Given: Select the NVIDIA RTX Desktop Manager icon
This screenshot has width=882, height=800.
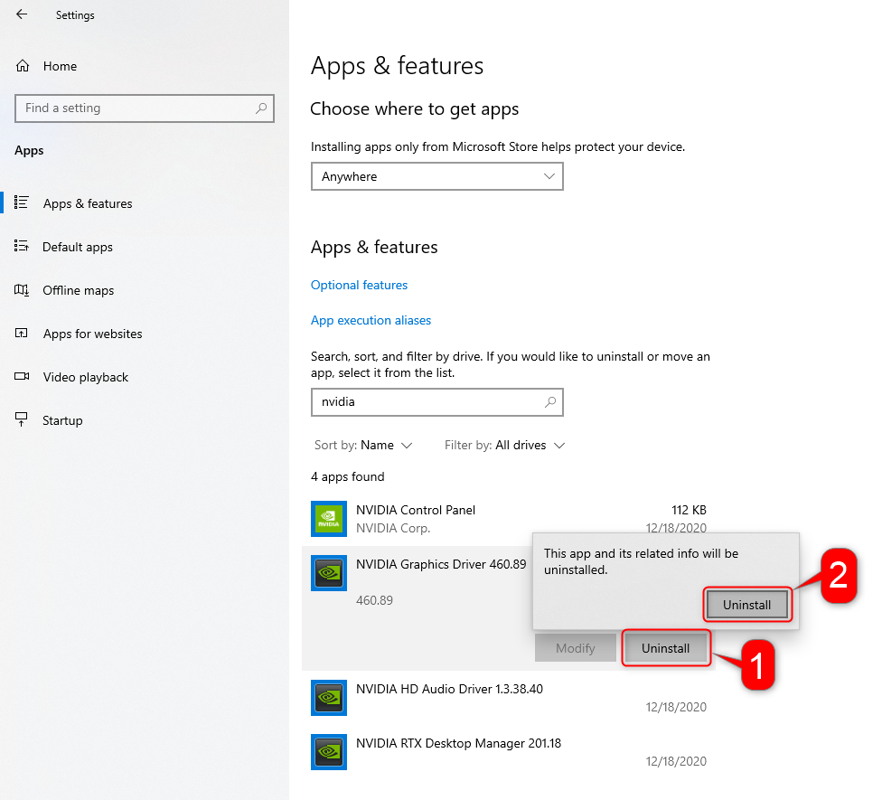Looking at the screenshot, I should tap(329, 752).
